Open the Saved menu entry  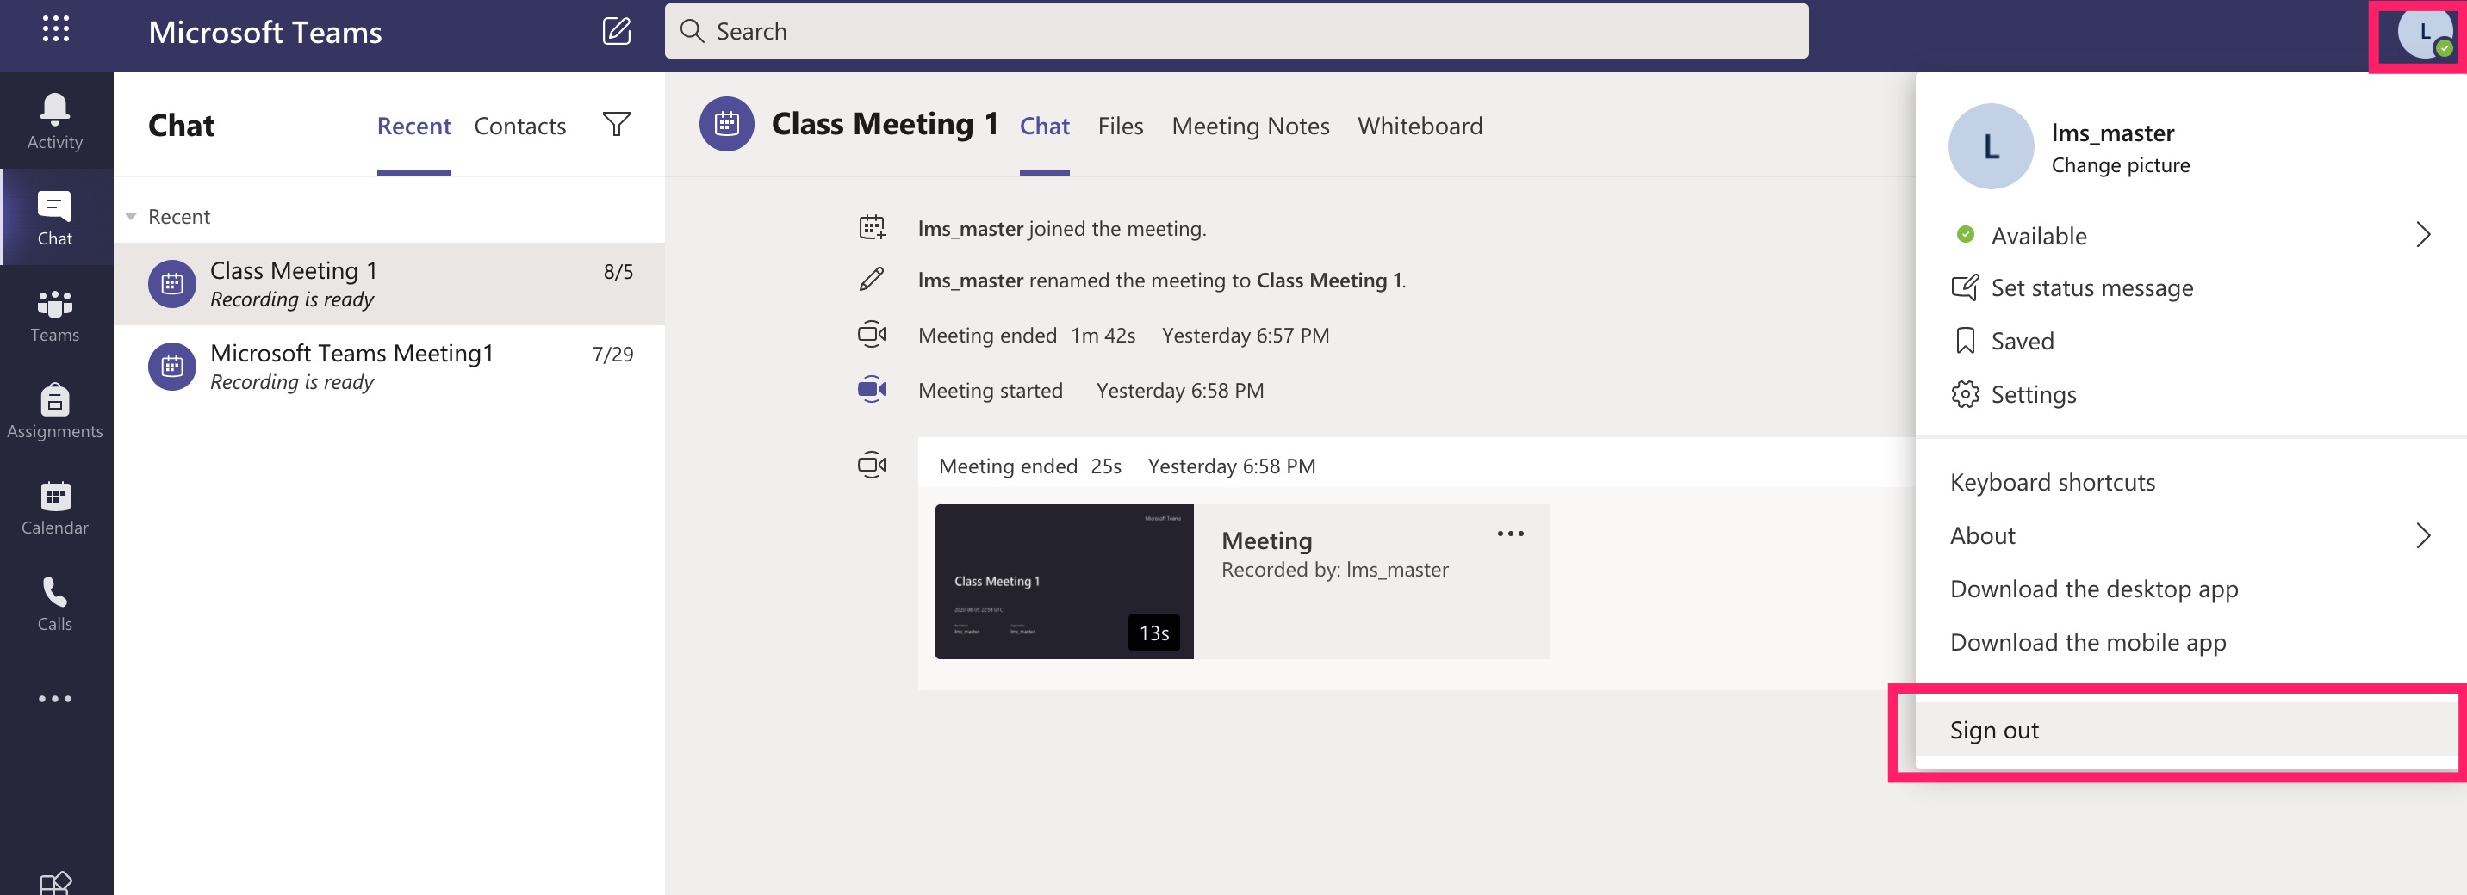pyautogui.click(x=2022, y=341)
